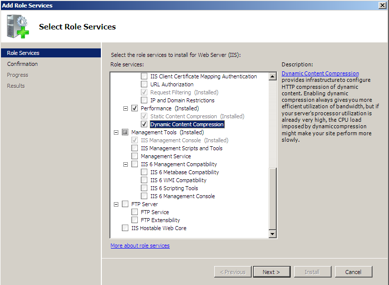Collapse IIS 6 Management Compatibility node
The height and width of the screenshot is (285, 389).
(126, 164)
